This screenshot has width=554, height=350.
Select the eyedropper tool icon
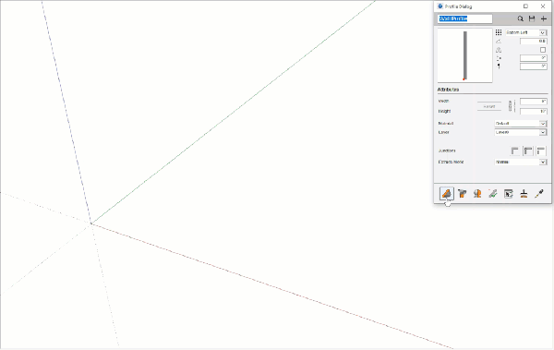(539, 193)
